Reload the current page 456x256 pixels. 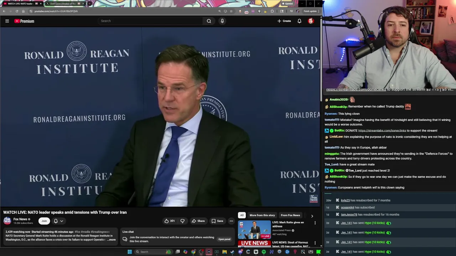point(17,11)
